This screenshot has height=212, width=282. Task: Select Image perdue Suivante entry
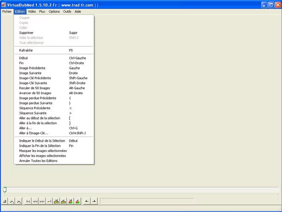pyautogui.click(x=54, y=103)
